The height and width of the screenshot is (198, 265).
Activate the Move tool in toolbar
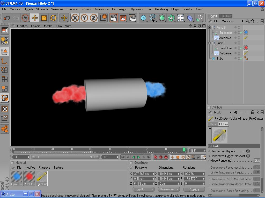pos(35,18)
